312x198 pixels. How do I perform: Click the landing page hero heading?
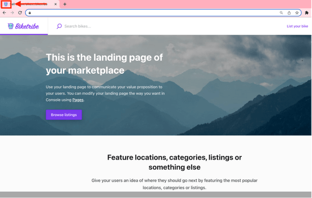(104, 64)
